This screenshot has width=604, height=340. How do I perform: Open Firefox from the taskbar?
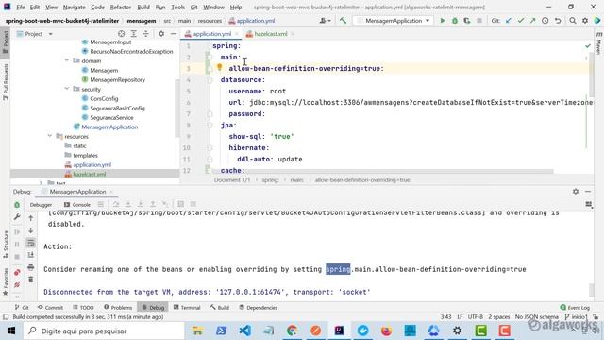(x=386, y=331)
